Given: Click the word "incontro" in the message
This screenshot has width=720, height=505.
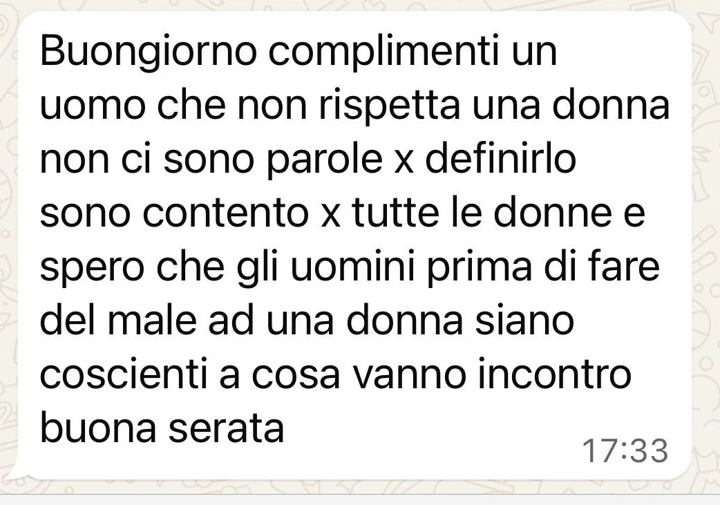Looking at the screenshot, I should pos(555,374).
